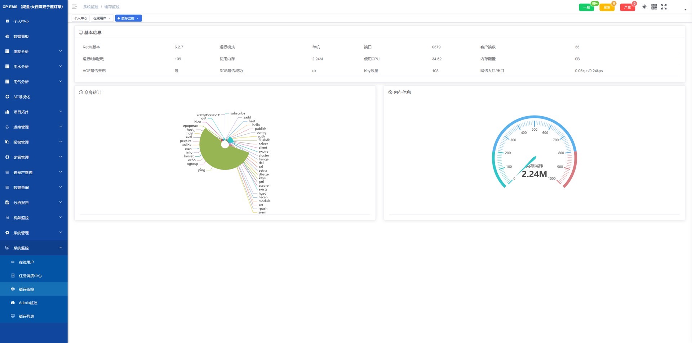Screen dimensions: 692x343
Task: Open the user dropdown arrow at the top right
Action: (x=685, y=10)
